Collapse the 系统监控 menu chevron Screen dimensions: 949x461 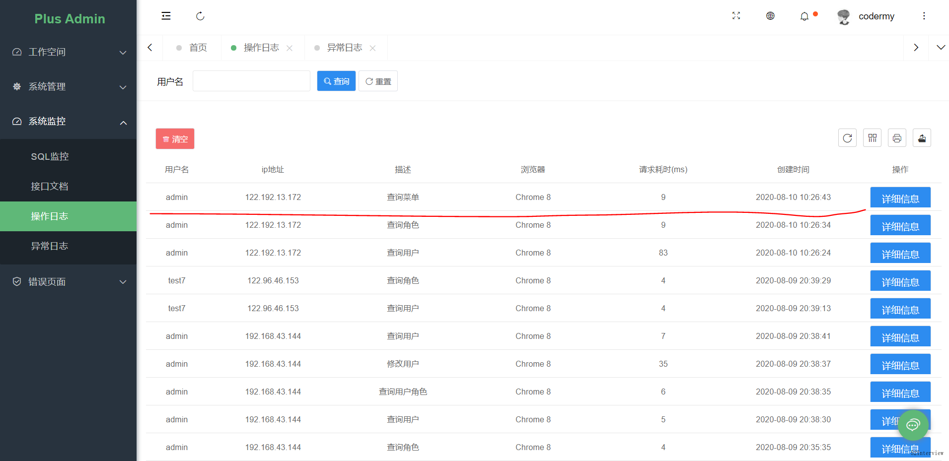[123, 123]
